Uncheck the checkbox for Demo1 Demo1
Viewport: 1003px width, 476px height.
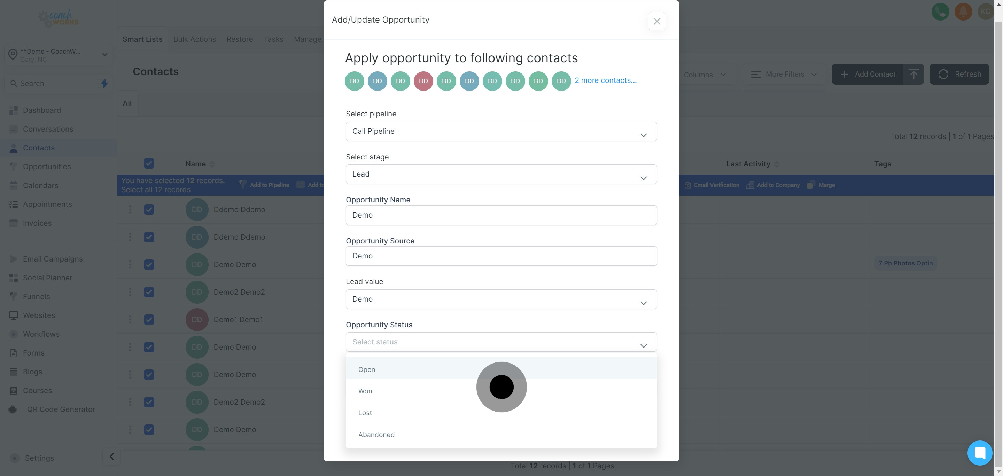(149, 320)
